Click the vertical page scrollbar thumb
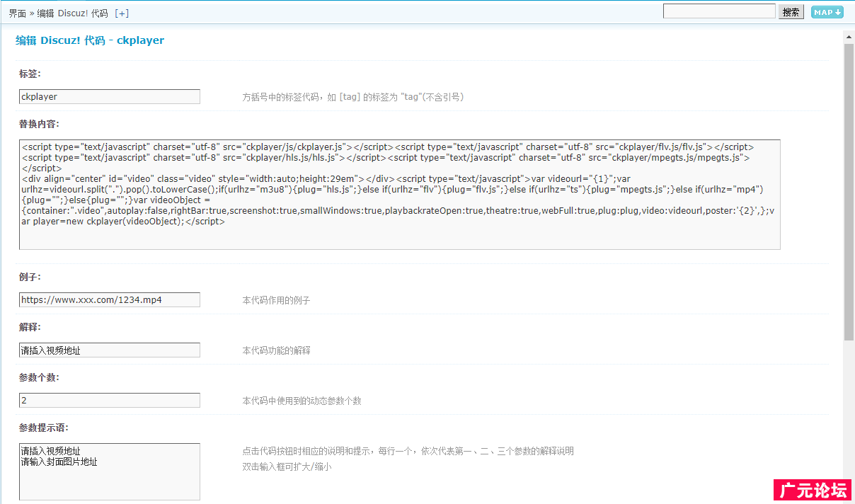This screenshot has width=855, height=504. pos(849,191)
